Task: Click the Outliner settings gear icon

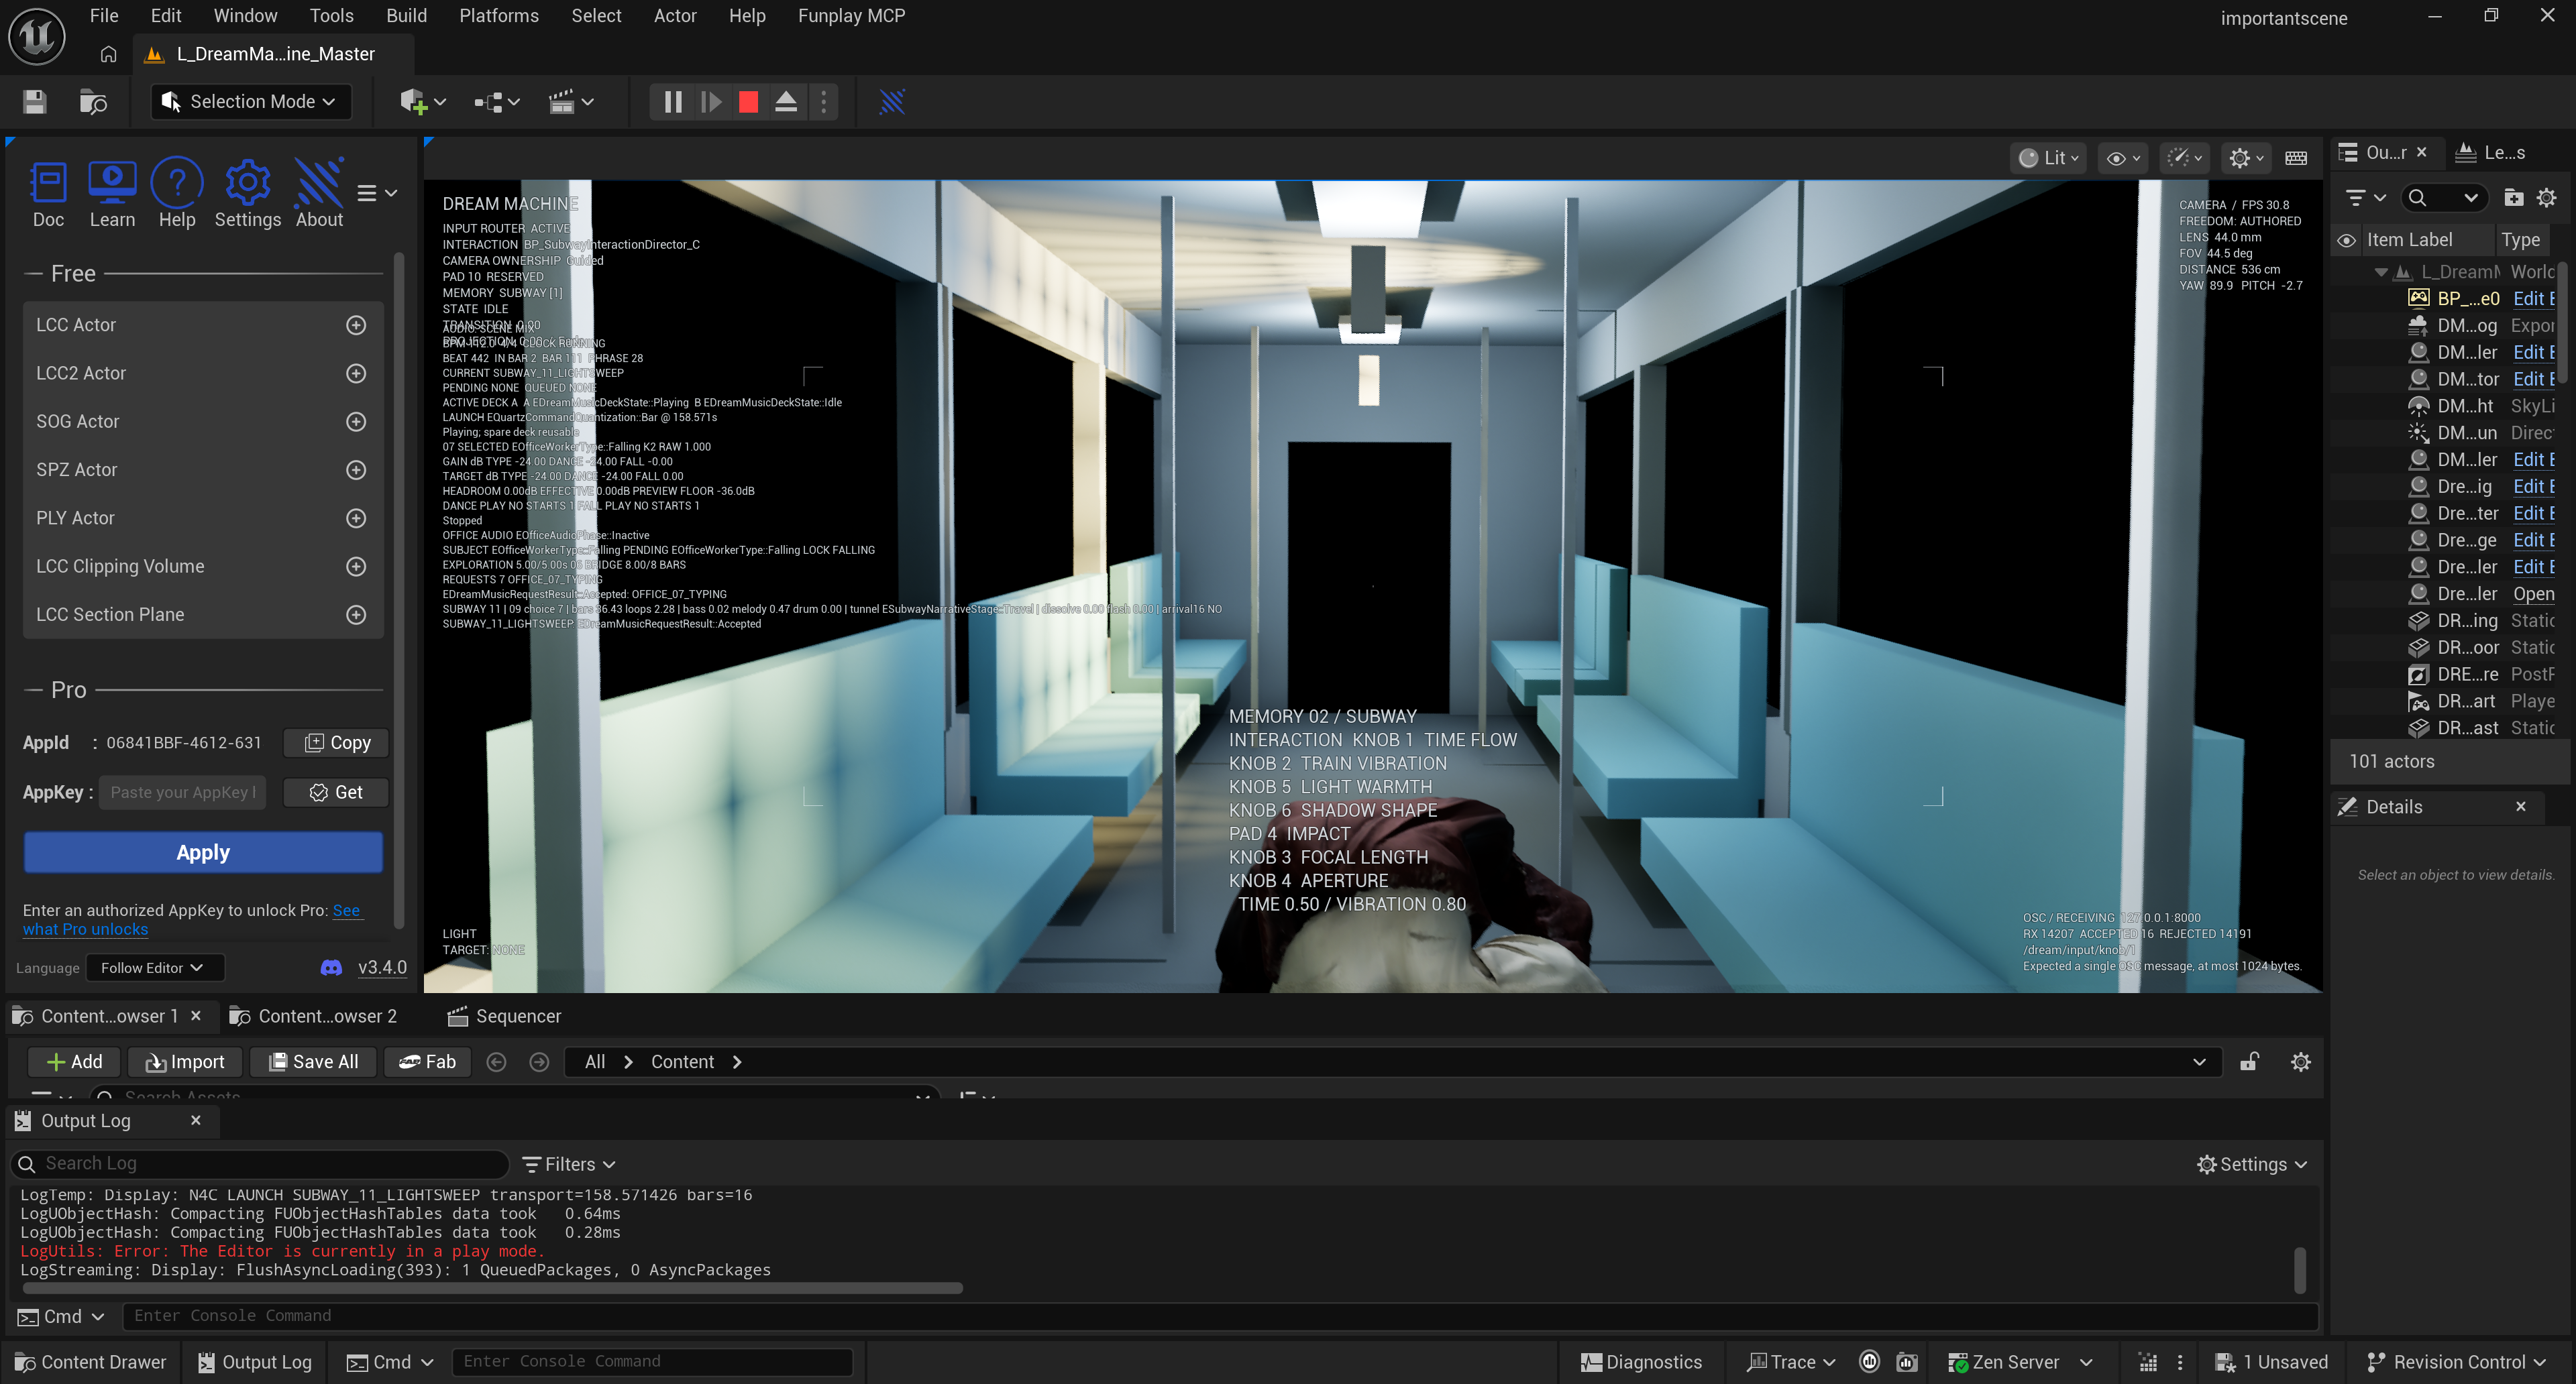Action: point(2546,198)
